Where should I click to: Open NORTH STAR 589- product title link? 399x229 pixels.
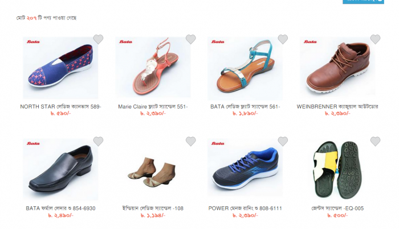(x=60, y=107)
